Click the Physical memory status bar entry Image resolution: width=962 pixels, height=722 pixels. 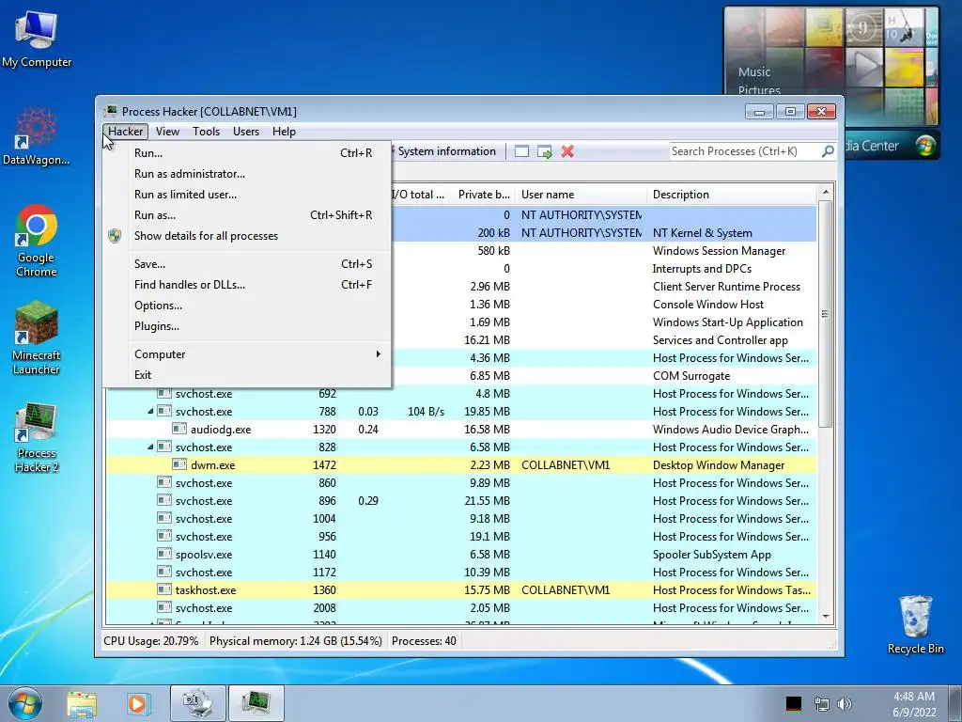coord(296,641)
